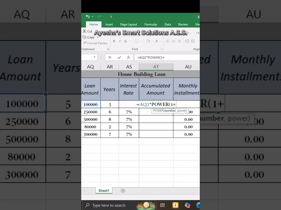Cancel the formula with the X icon

point(110,57)
